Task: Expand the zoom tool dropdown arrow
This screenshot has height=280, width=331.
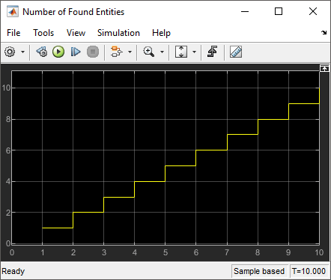Action: coord(162,52)
